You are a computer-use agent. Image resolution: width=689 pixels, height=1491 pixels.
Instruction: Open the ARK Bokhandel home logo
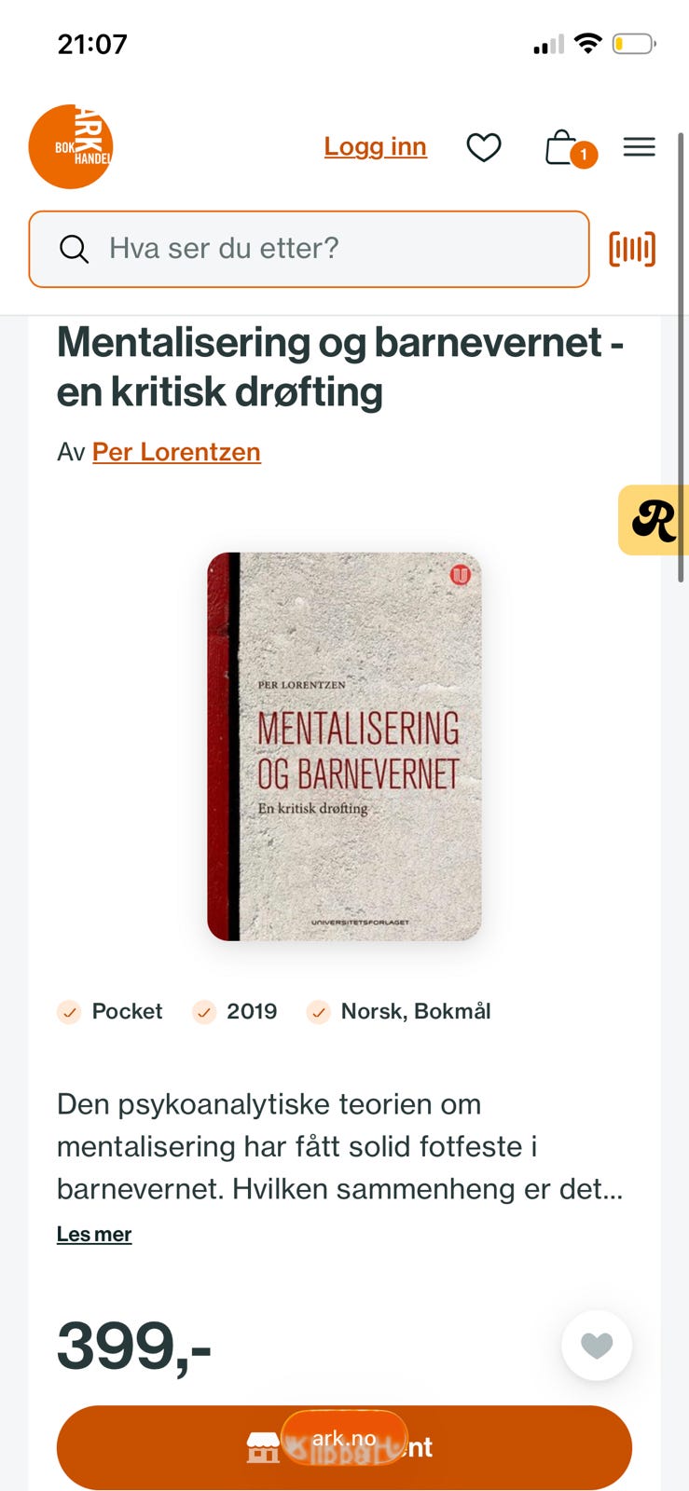(71, 146)
